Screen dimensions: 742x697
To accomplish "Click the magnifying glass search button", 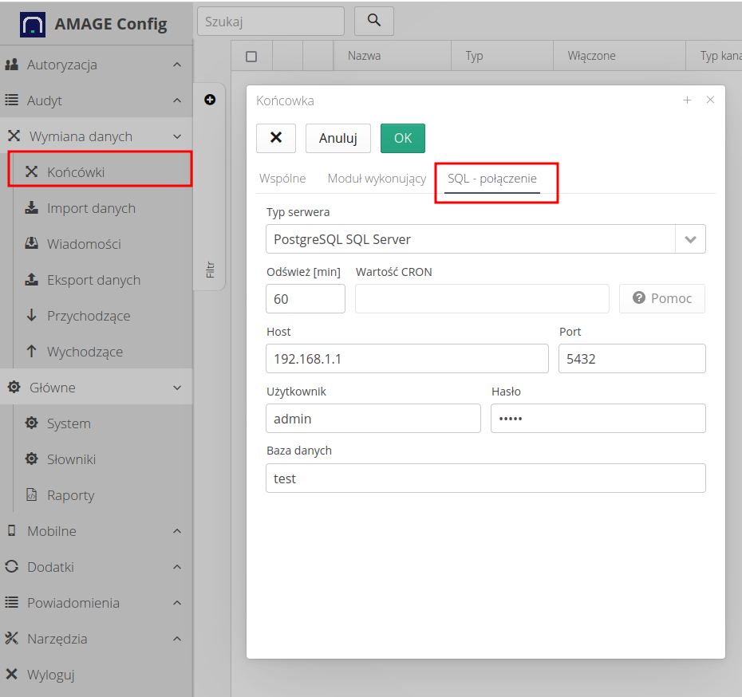I will point(374,21).
